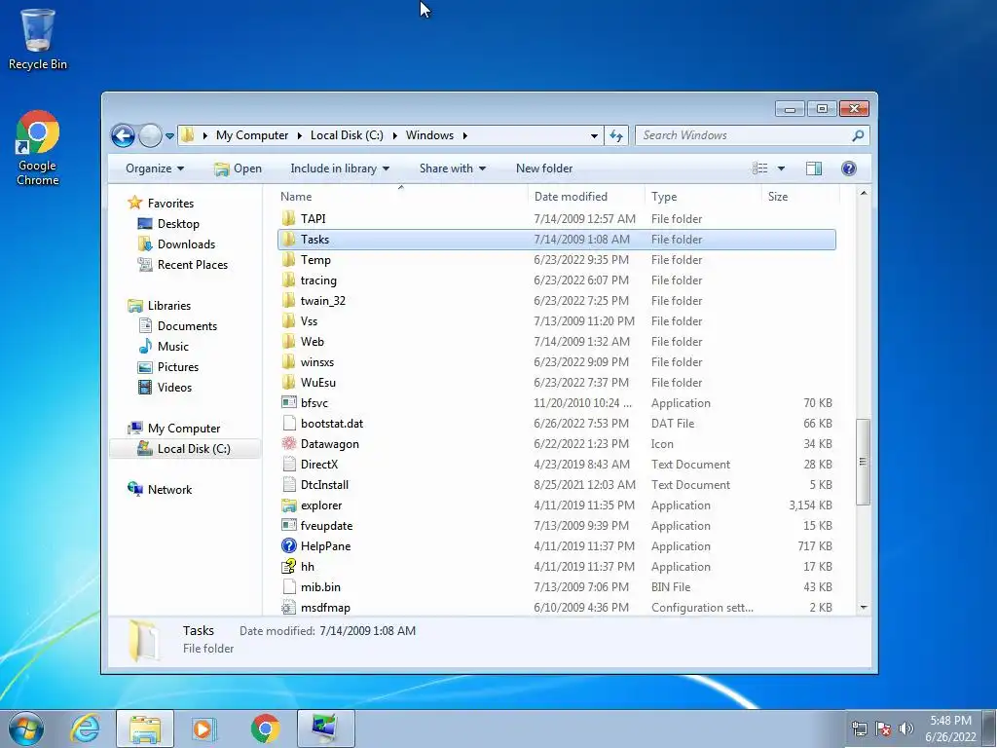997x748 pixels.
Task: Open address bar history dropdown arrow
Action: click(594, 135)
